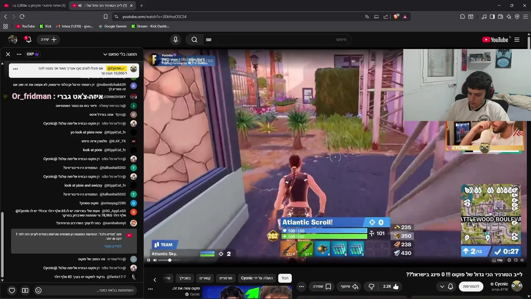Click the site settings icon in address bar
The width and height of the screenshot is (531, 299).
click(x=116, y=17)
